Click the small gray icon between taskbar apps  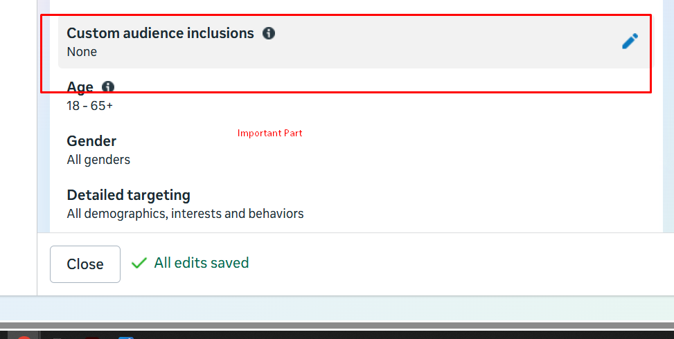point(58,337)
